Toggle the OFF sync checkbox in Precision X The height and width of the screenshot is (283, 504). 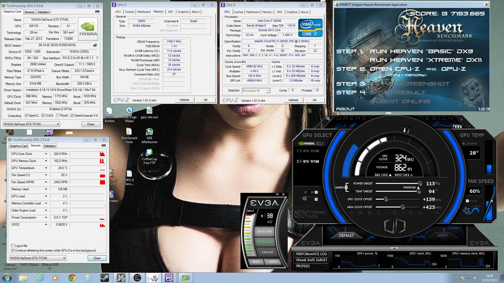[x=316, y=192]
